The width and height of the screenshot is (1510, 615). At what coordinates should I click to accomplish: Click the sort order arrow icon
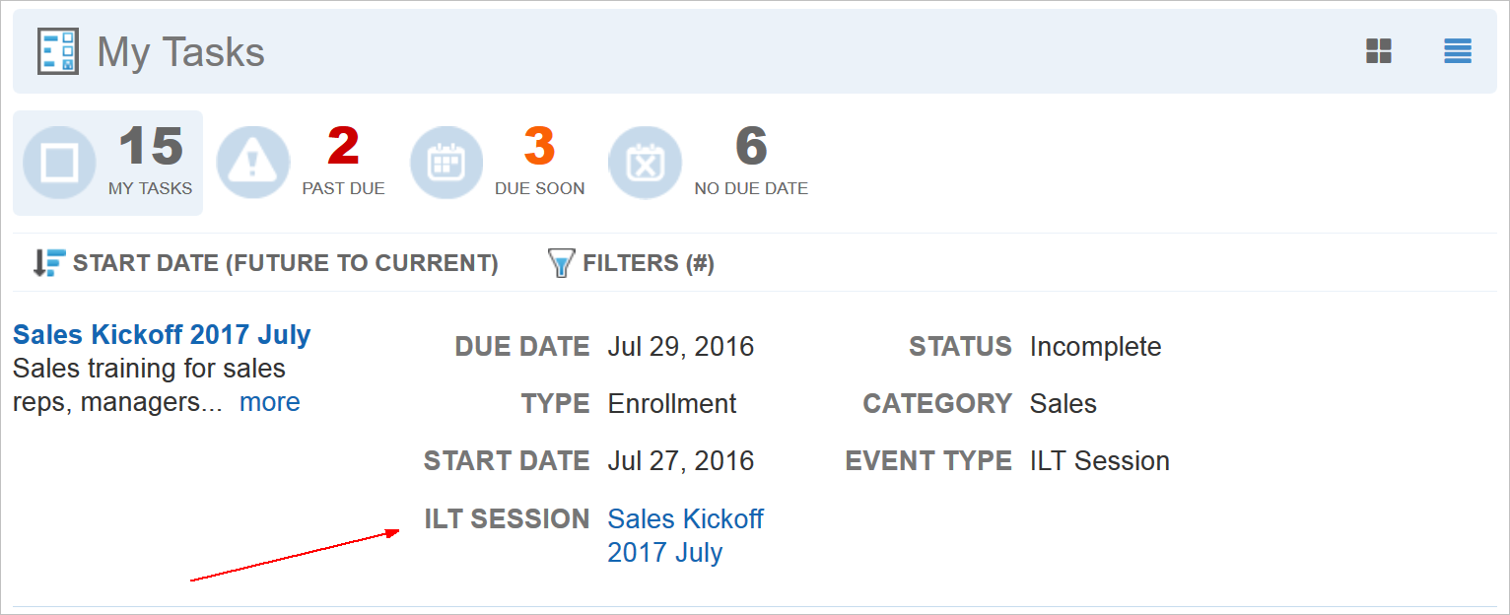click(48, 263)
